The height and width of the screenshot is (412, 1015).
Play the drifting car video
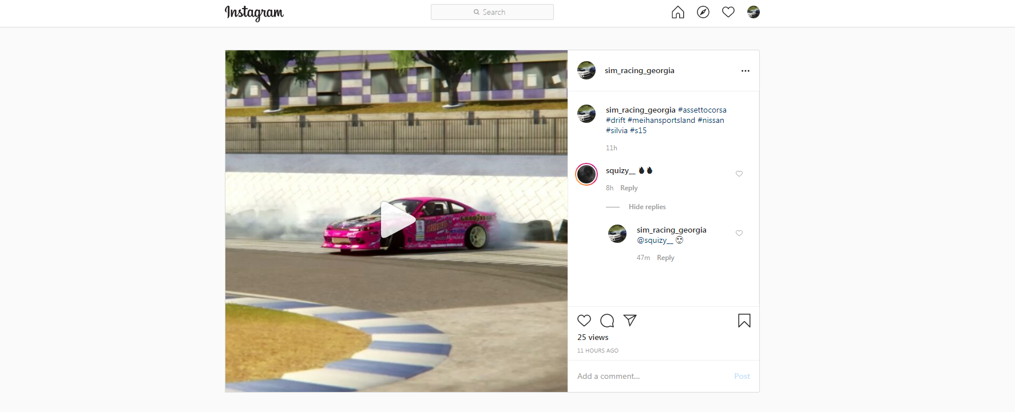(396, 220)
